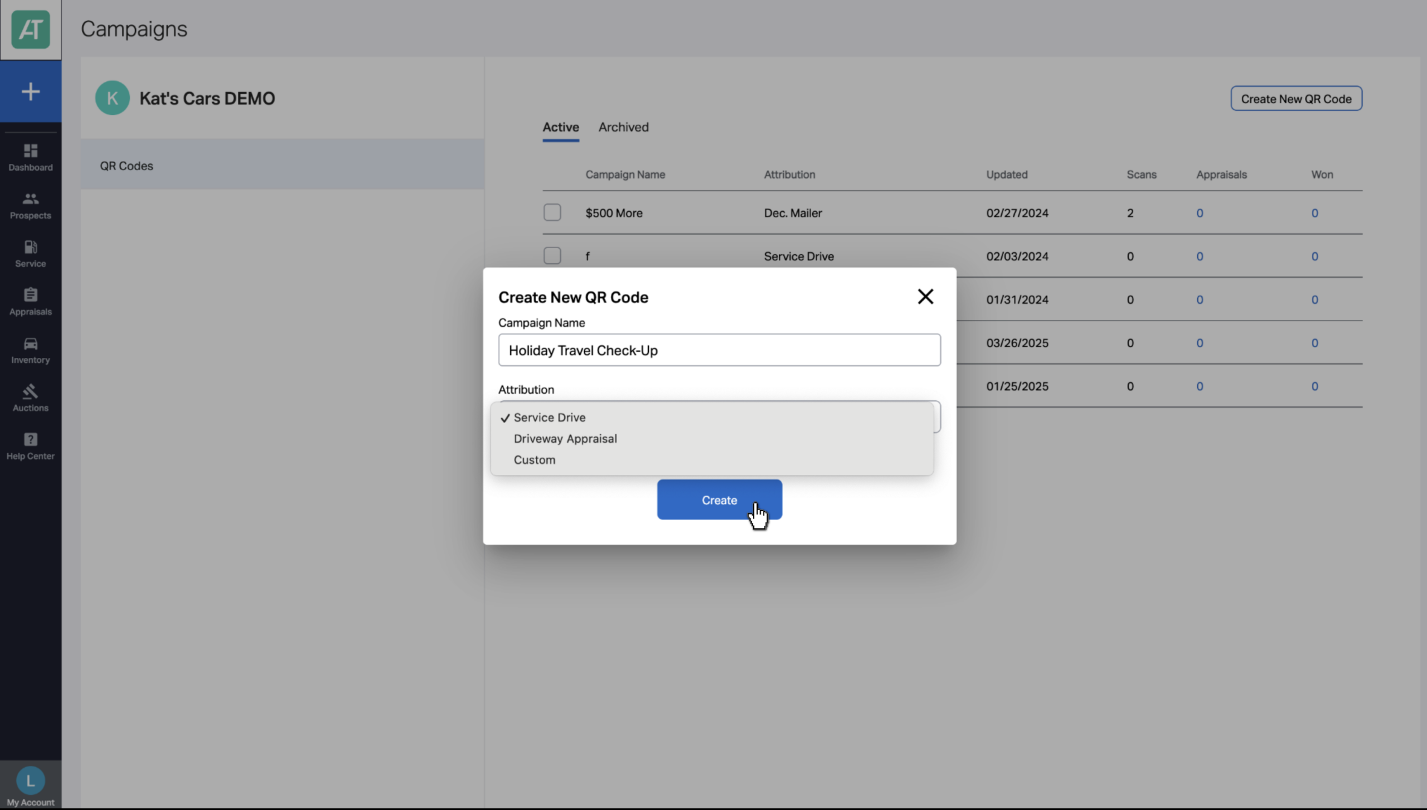This screenshot has width=1427, height=810.
Task: Check the checkbox for campaign f
Action: pyautogui.click(x=552, y=256)
